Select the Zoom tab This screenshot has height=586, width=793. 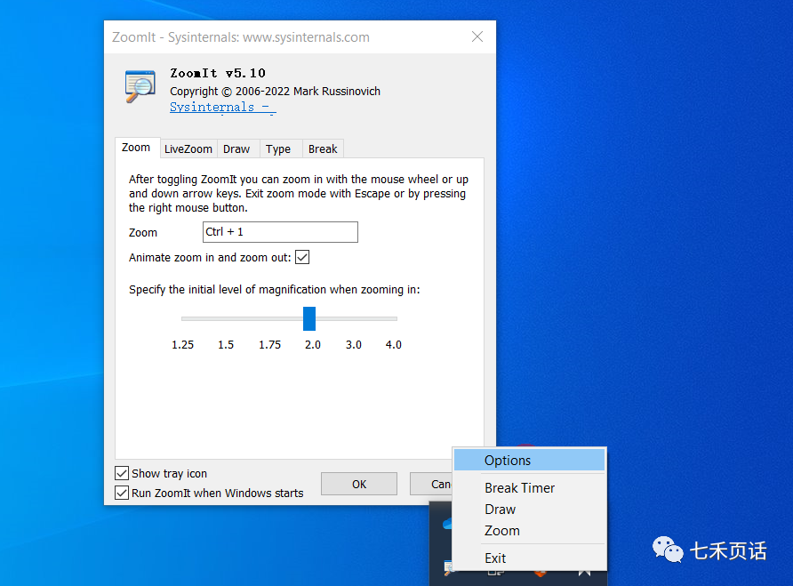coord(136,148)
